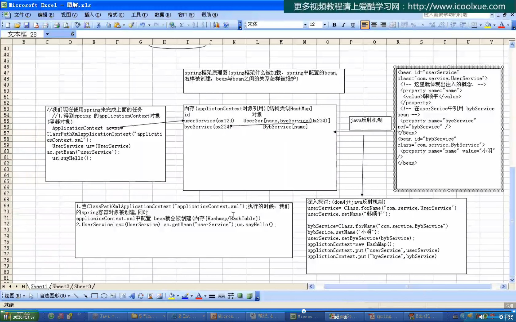This screenshot has height=322, width=516.
Task: Open fill color dropdown arrow in Formatting toolbar
Action: point(494,25)
